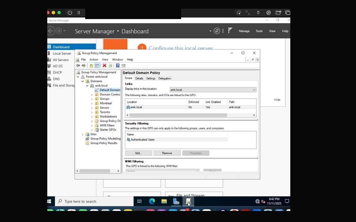This screenshot has width=356, height=222.
Task: Click the red Delete X toolbar icon
Action: (104, 66)
